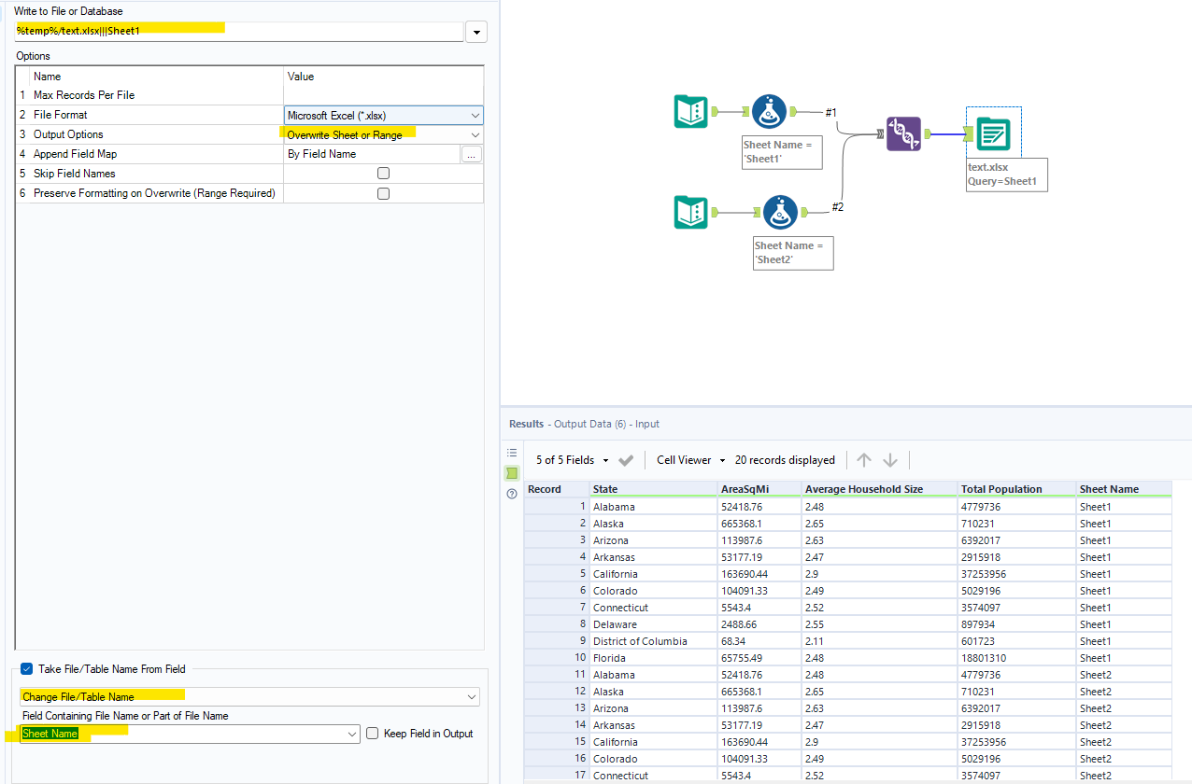The image size is (1192, 784).
Task: Select the purple Union tool on the canvas
Action: (903, 133)
